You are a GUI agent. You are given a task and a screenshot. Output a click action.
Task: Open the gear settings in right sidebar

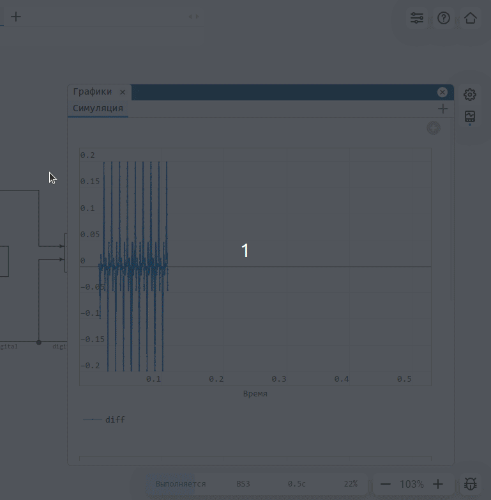click(x=470, y=95)
